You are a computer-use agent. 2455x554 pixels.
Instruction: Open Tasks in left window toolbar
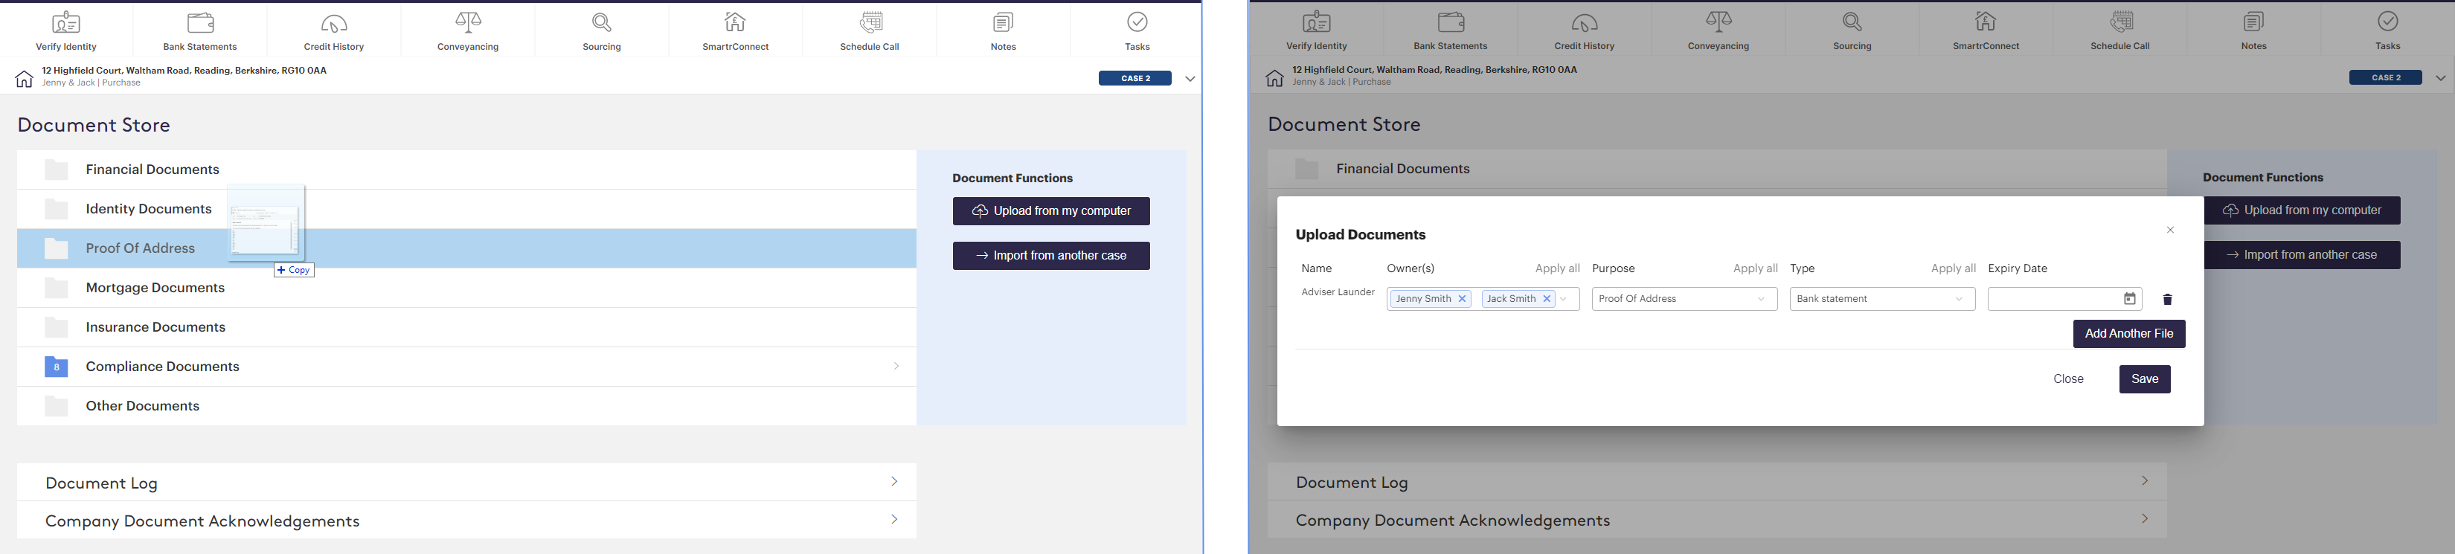click(1137, 30)
